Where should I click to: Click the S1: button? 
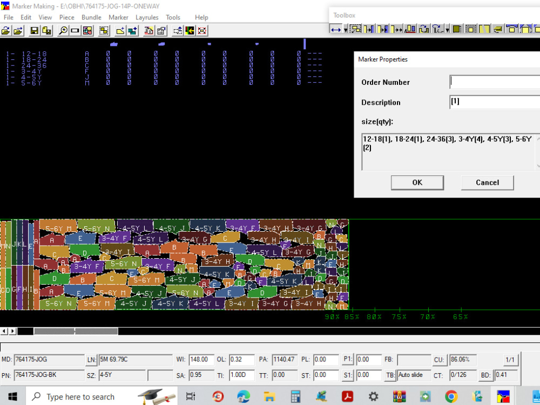[x=348, y=375]
